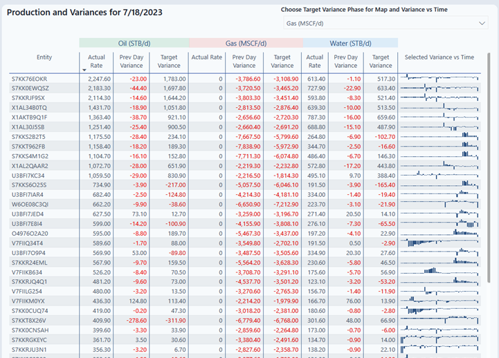Select entity X1AKTB9Q1F
This screenshot has height=358, width=499.
29,117
